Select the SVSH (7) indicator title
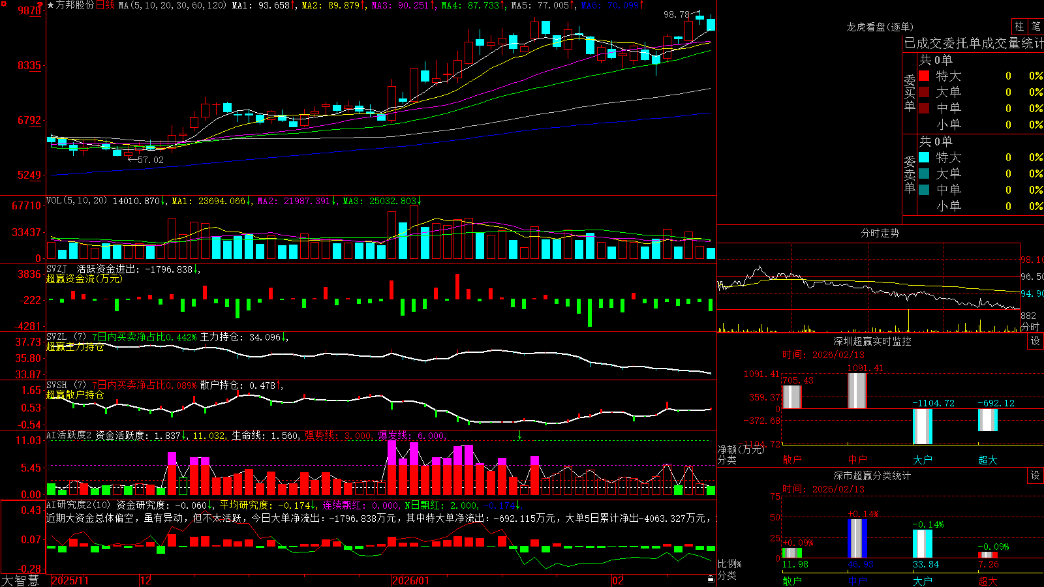The image size is (1044, 587). point(67,385)
